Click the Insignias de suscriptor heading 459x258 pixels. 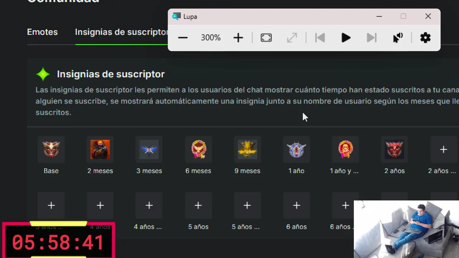pyautogui.click(x=110, y=74)
